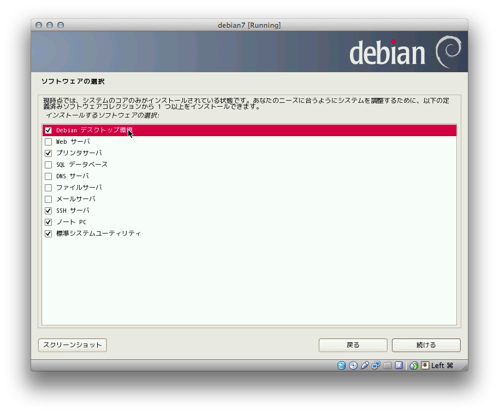The image size is (499, 414).
Task: Click the ソフトウェアの選択 heading
Action: (x=73, y=81)
